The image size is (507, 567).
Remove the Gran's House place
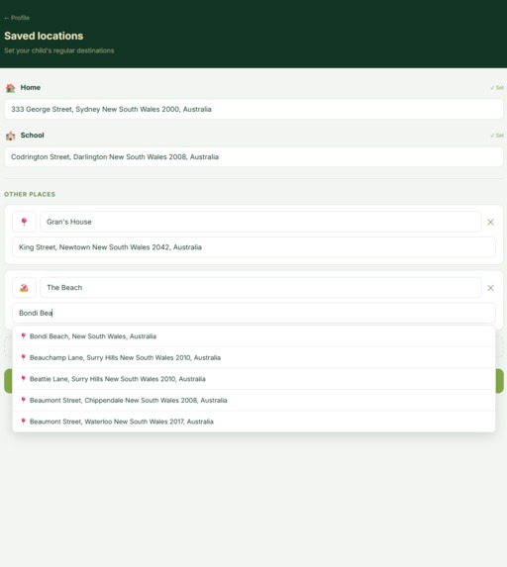(490, 222)
